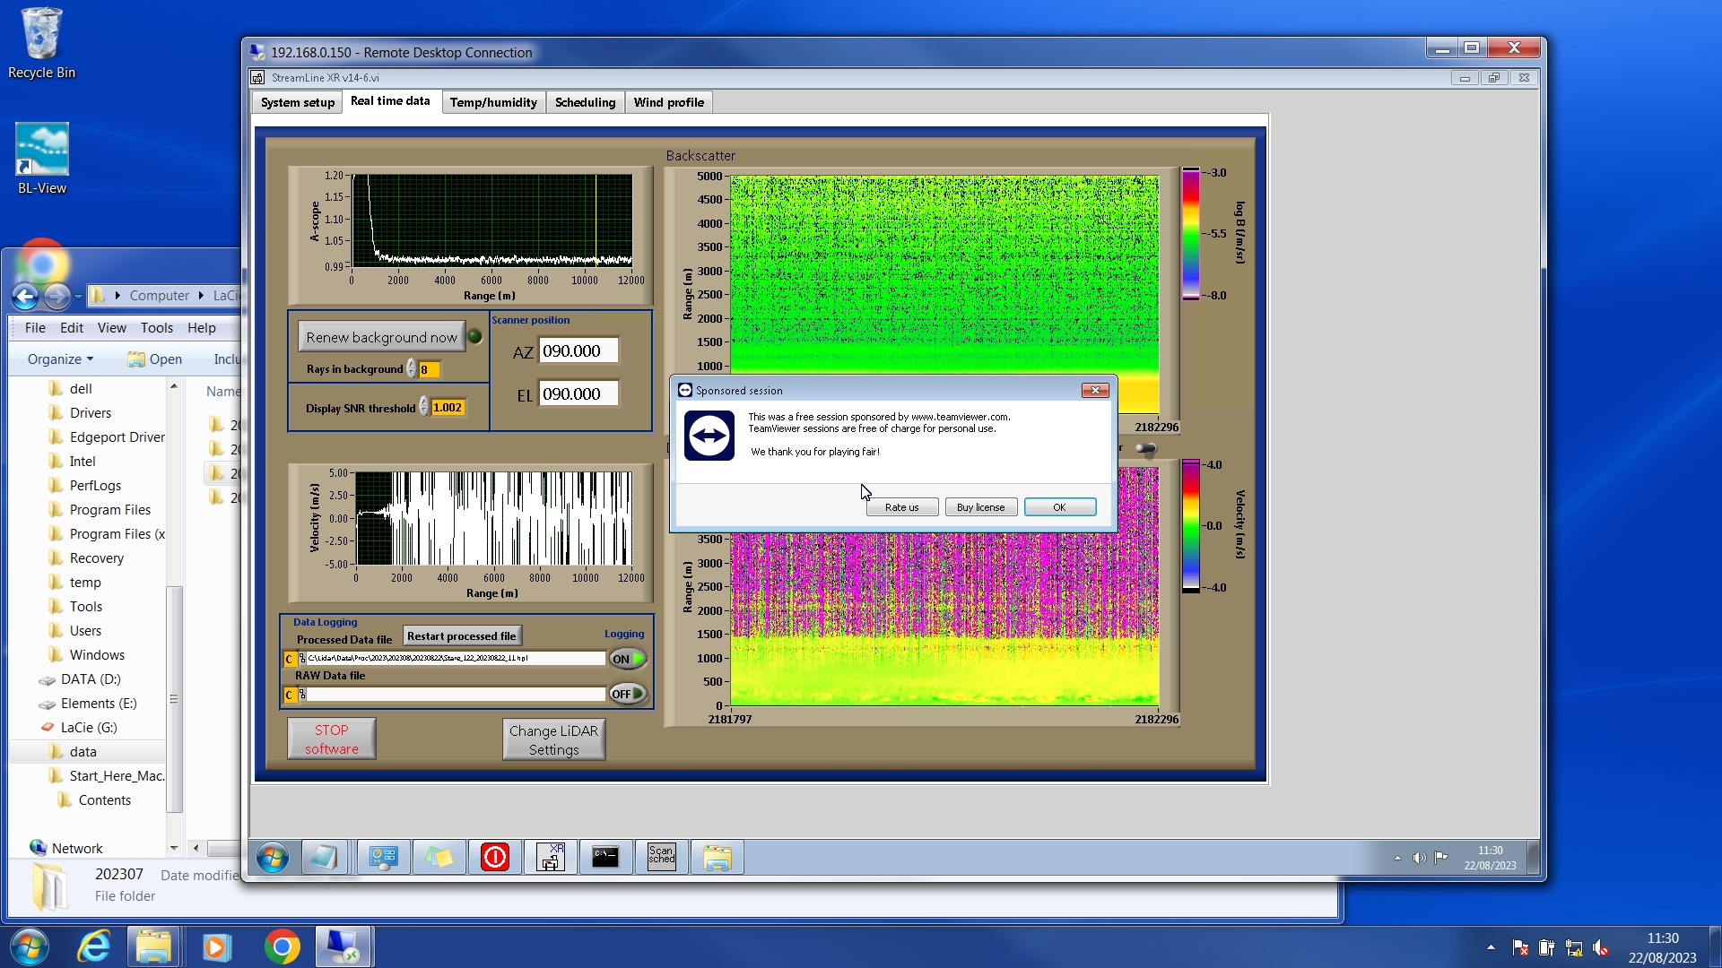
Task: Open the Tools menu in Explorer
Action: (156, 328)
